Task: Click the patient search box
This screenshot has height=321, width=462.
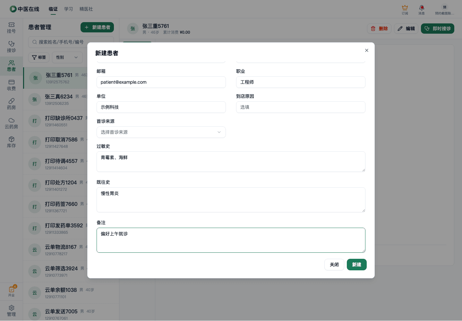Action: pos(71,42)
